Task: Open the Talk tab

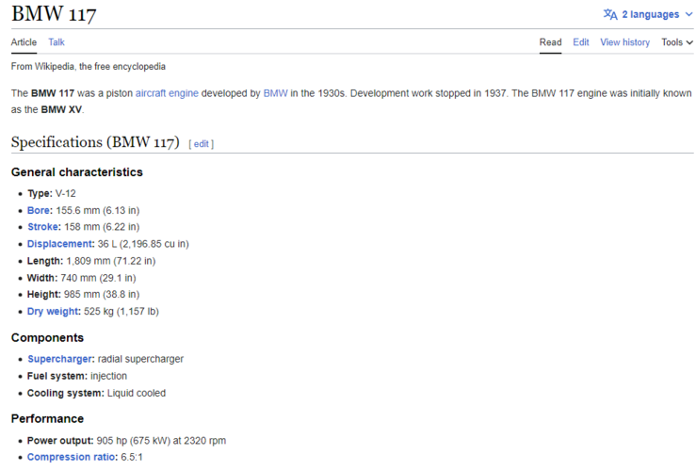Action: tap(57, 42)
